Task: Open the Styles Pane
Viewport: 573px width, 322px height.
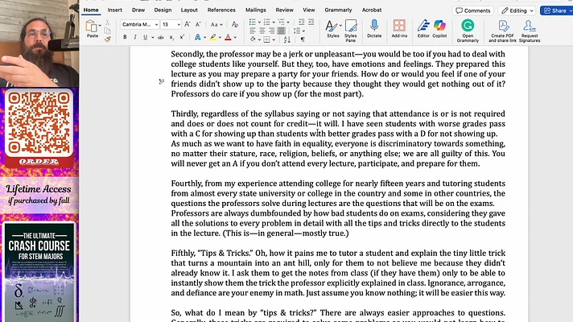Action: click(x=350, y=31)
